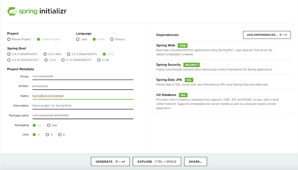Click the Explore button
This screenshot has width=298, height=170.
coord(157,161)
